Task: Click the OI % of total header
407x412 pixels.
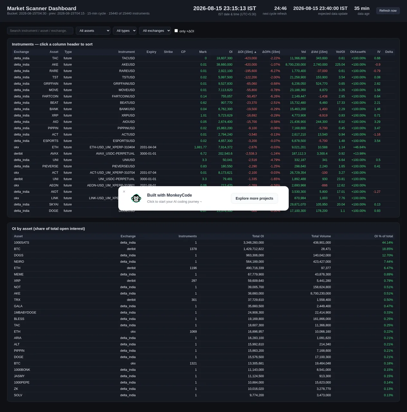Action: click(383, 236)
